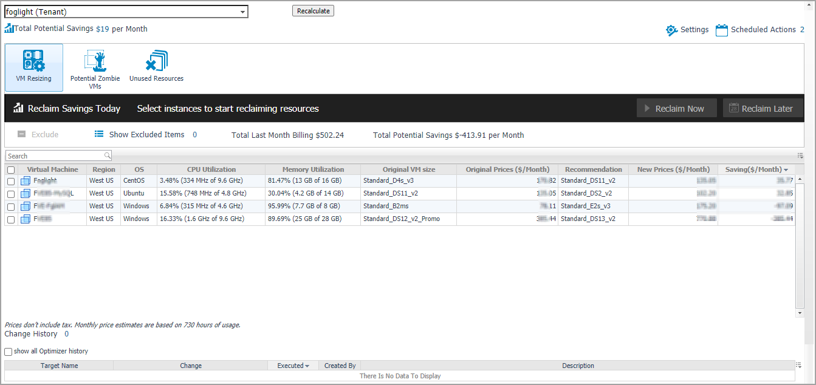Enable show all Optimizer history
This screenshot has width=816, height=385.
[x=9, y=352]
